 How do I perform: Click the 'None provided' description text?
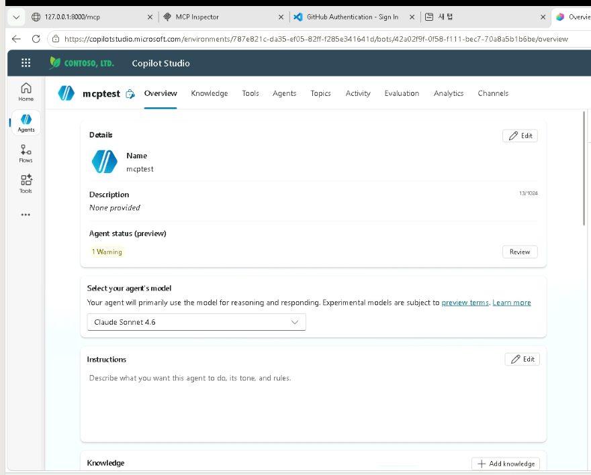click(115, 208)
